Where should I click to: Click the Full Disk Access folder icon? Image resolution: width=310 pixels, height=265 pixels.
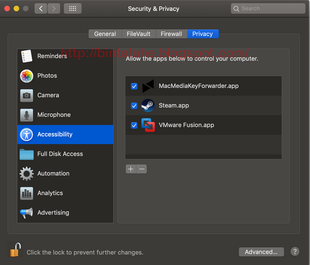pyautogui.click(x=26, y=154)
